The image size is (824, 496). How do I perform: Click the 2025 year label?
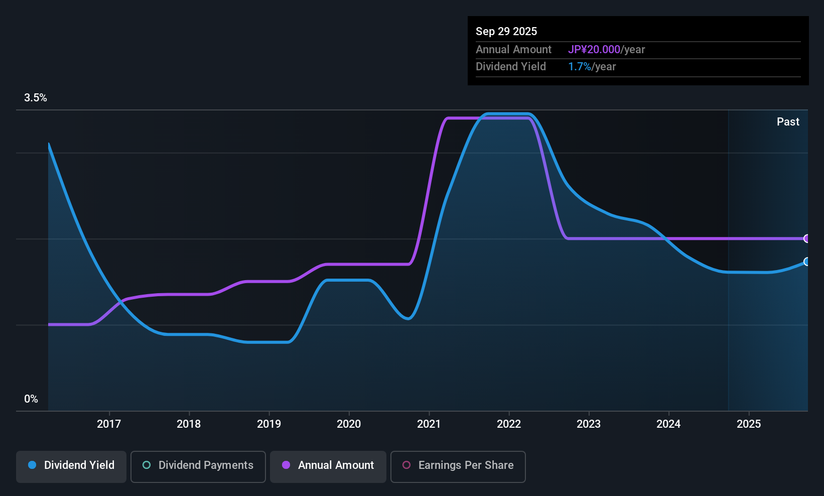[749, 424]
